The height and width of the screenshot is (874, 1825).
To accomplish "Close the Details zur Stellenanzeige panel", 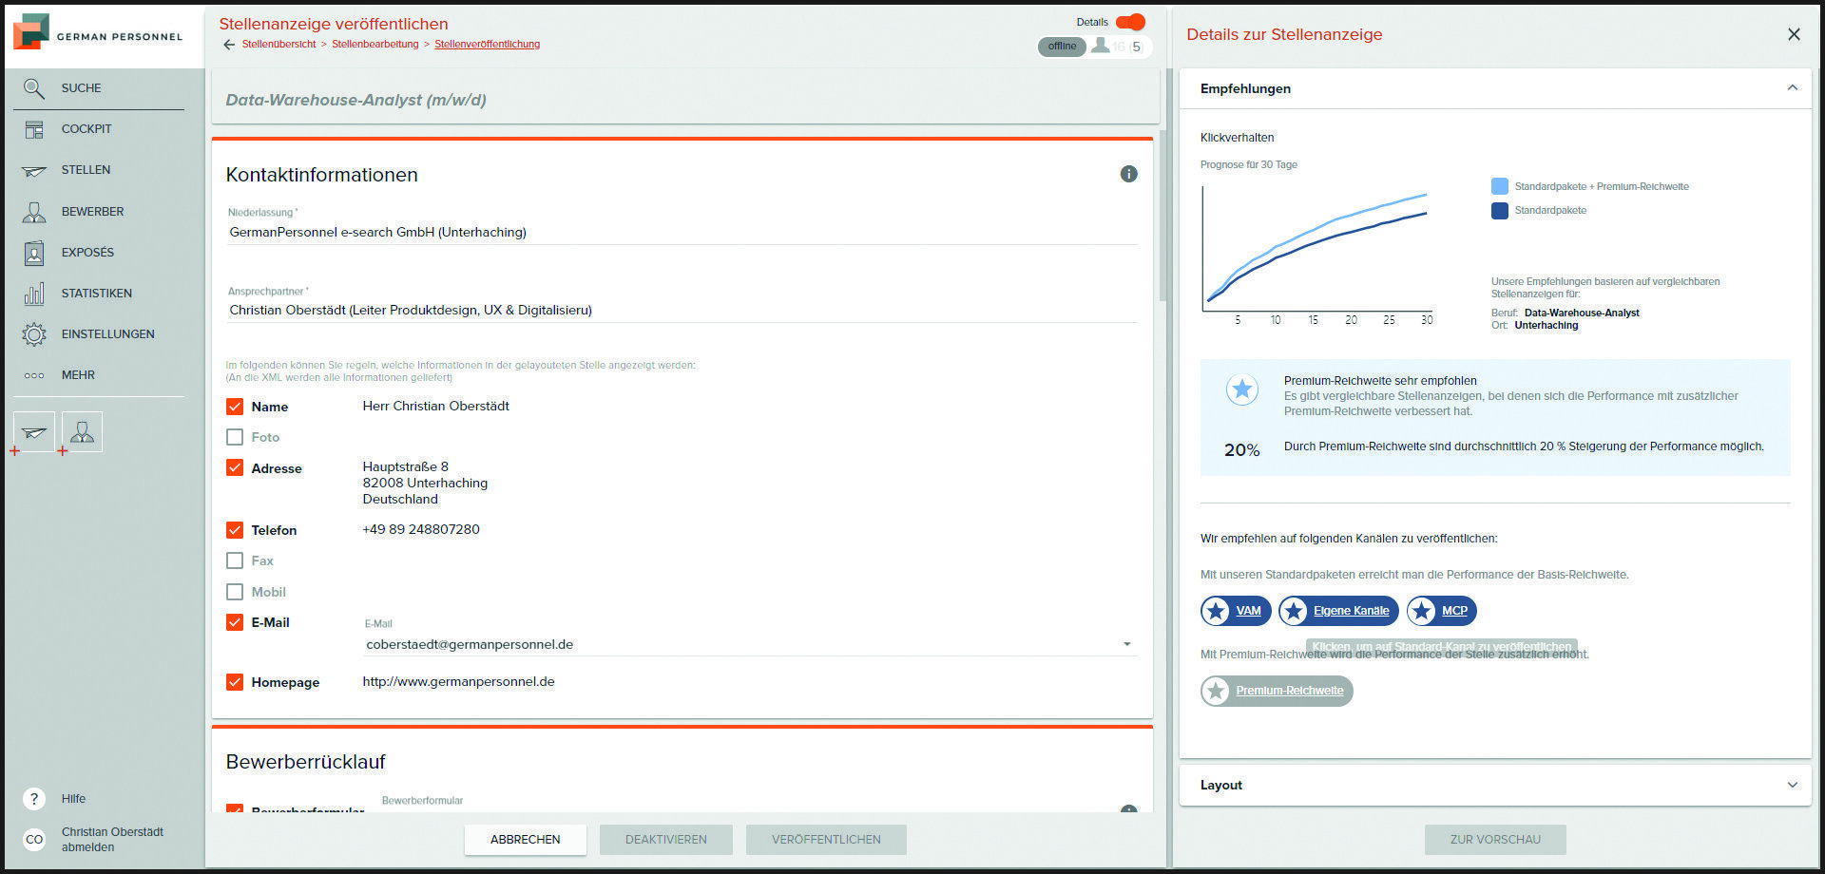I will coord(1794,34).
